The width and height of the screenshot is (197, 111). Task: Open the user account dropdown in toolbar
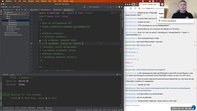[85, 7]
